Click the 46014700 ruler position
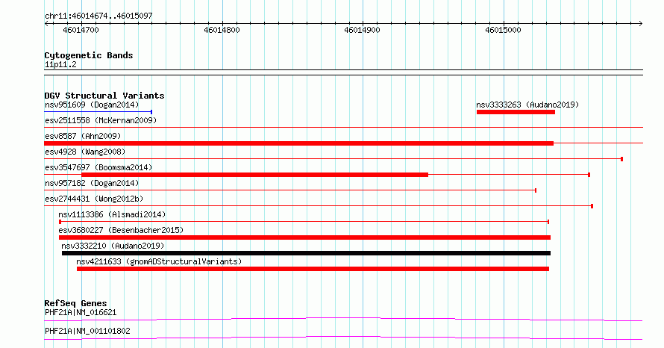 click(x=81, y=30)
